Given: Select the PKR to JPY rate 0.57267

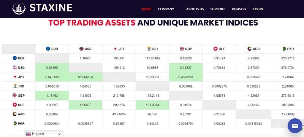Looking at the screenshot, I should click(119, 124).
